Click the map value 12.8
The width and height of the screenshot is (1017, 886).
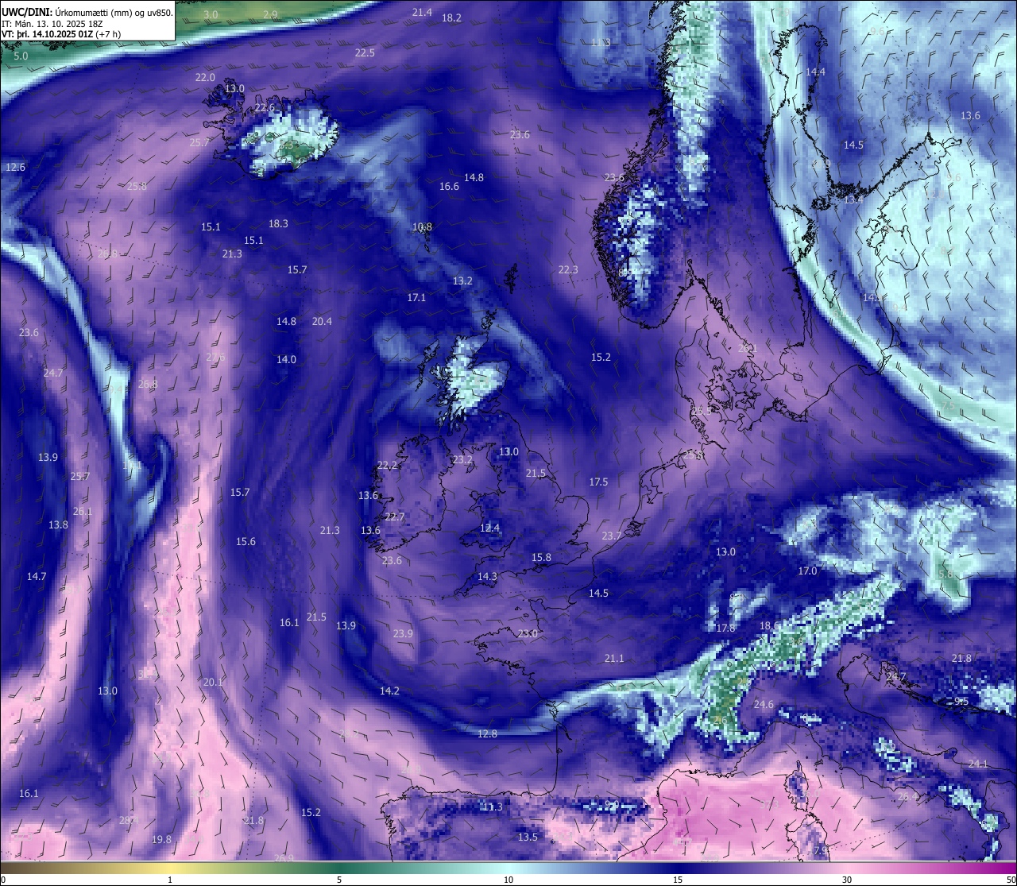(487, 734)
